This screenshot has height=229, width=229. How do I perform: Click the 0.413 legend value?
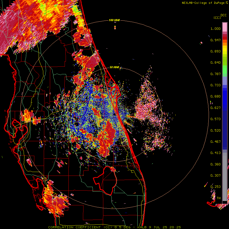216,153
